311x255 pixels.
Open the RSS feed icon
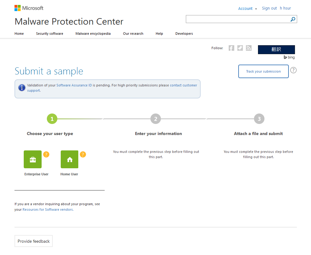(248, 48)
